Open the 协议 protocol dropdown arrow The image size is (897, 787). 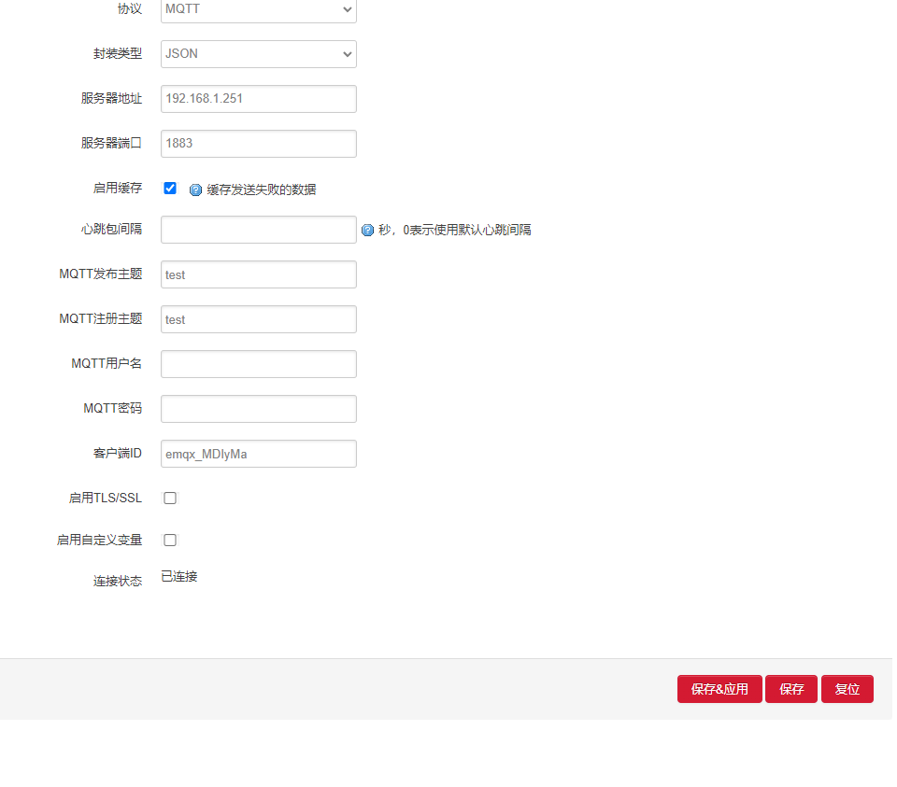pos(345,9)
